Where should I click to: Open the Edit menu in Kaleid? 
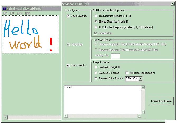click(x=12, y=13)
